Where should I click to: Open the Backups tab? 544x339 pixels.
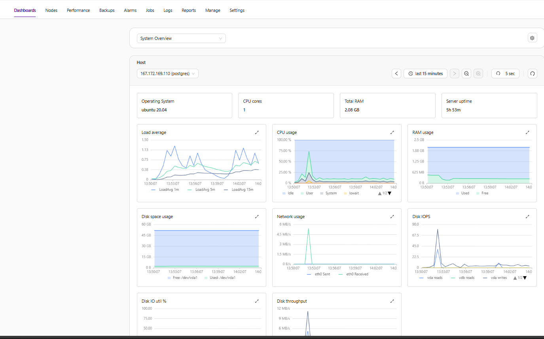click(x=107, y=10)
